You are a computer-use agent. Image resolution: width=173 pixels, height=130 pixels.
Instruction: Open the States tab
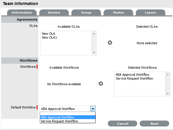coord(118,13)
